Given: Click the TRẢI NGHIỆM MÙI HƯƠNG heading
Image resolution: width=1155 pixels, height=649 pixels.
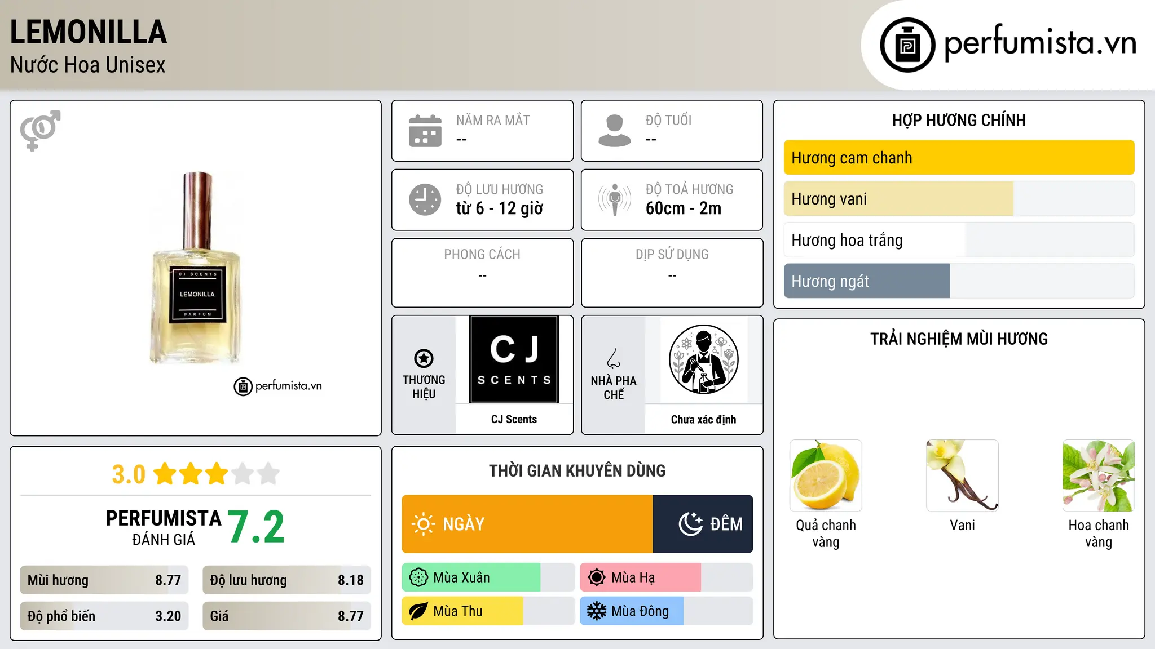Looking at the screenshot, I should click(959, 339).
